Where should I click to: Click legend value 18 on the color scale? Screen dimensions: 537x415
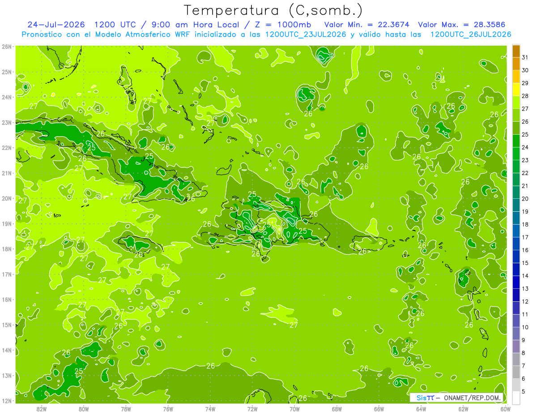point(525,224)
